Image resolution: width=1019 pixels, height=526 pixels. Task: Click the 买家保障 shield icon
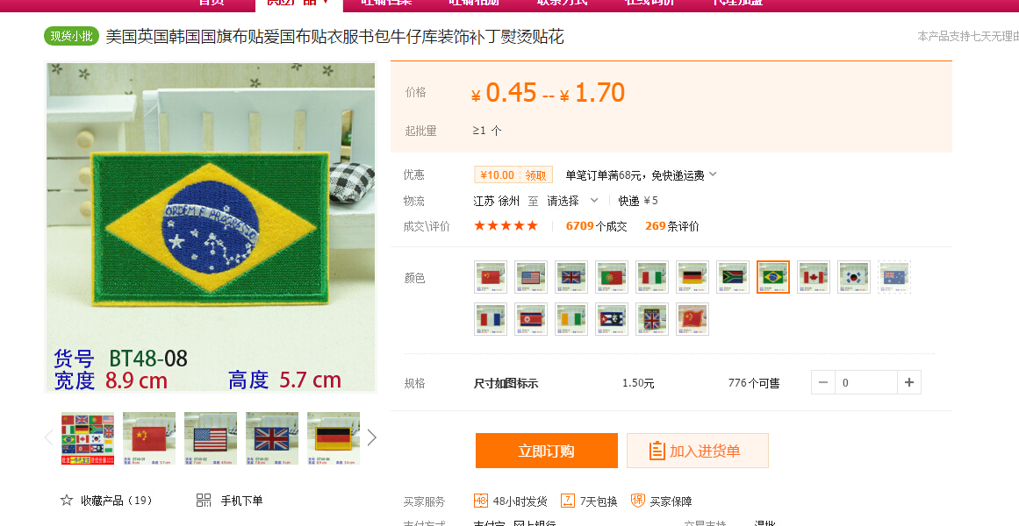click(x=637, y=501)
